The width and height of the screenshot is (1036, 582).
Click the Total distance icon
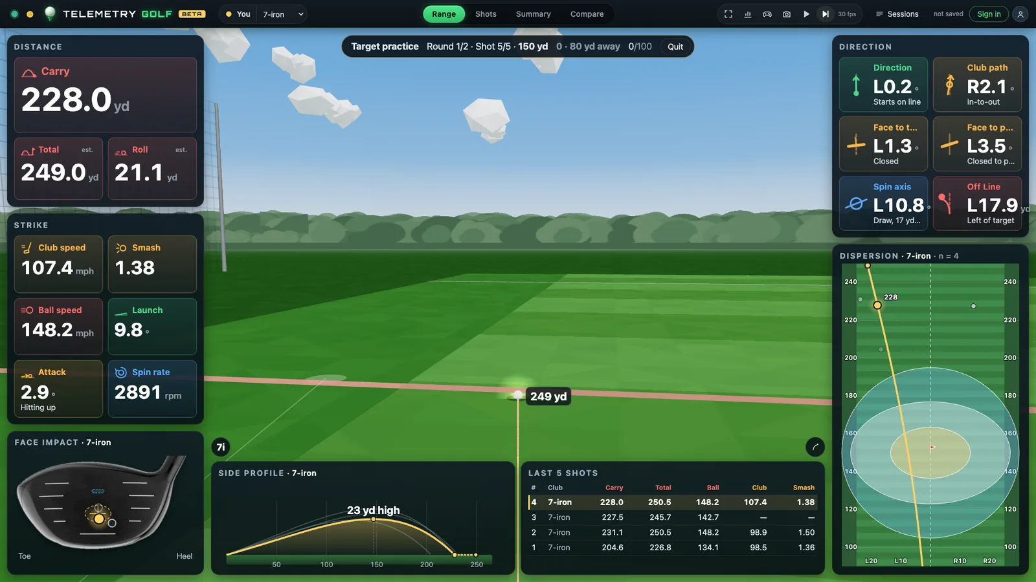point(28,151)
